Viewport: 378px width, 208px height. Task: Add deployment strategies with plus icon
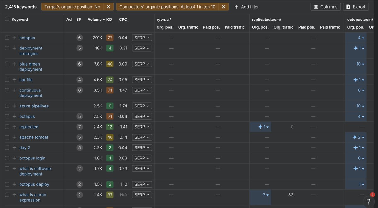pyautogui.click(x=14, y=48)
